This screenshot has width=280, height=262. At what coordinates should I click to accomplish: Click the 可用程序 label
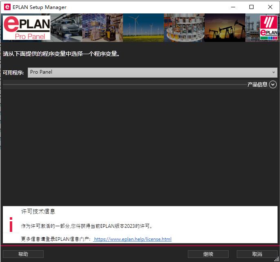pos(13,72)
